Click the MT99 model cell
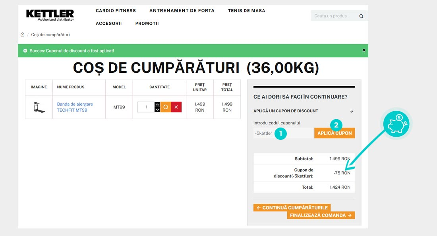437x236 pixels. coord(119,107)
